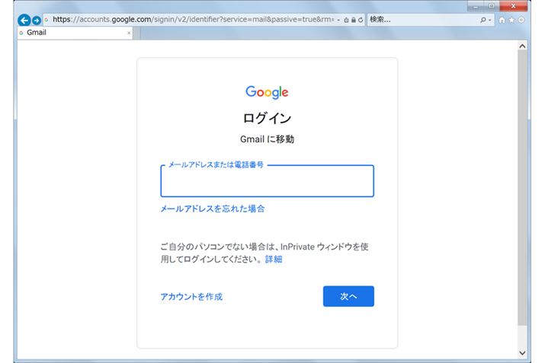This screenshot has width=545, height=363.
Task: Click the vertical scrollbar thumb
Action: tap(522, 187)
